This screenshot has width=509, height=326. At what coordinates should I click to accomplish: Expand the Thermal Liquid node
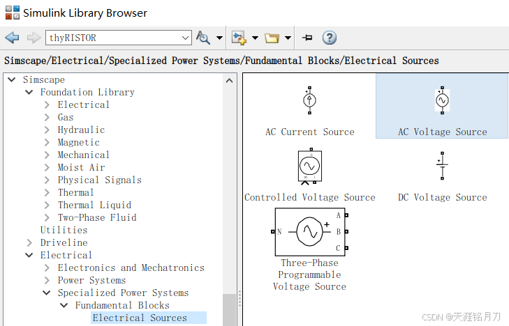click(x=47, y=205)
